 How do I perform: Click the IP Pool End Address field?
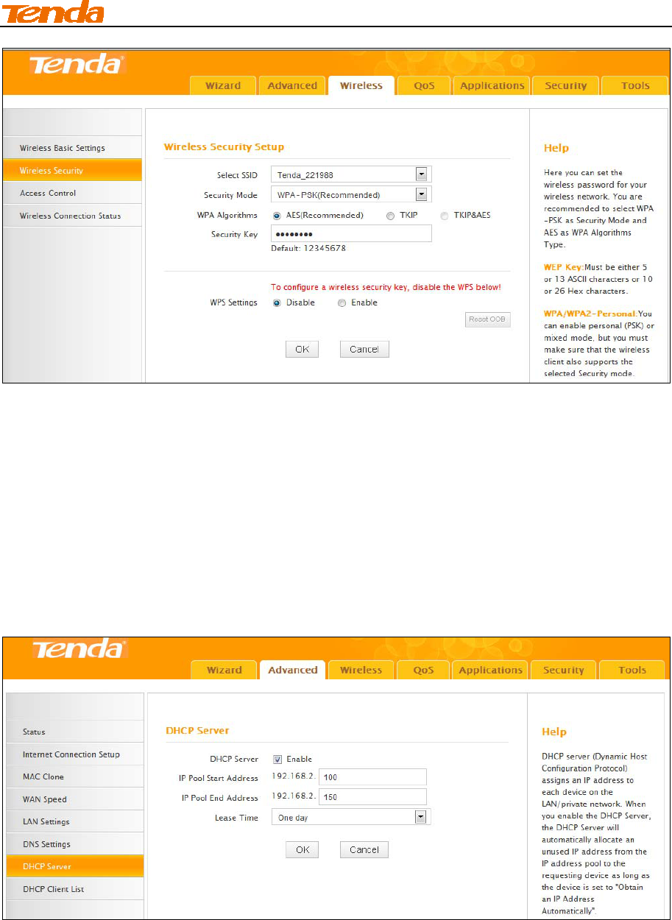point(372,797)
